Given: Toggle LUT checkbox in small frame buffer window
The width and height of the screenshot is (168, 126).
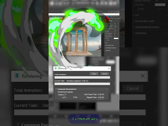Looking at the screenshot, I should click(119, 43).
